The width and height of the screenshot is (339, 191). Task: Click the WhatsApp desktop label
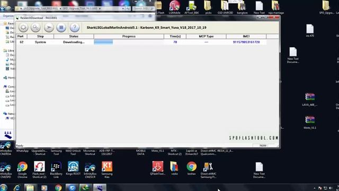coord(22,151)
